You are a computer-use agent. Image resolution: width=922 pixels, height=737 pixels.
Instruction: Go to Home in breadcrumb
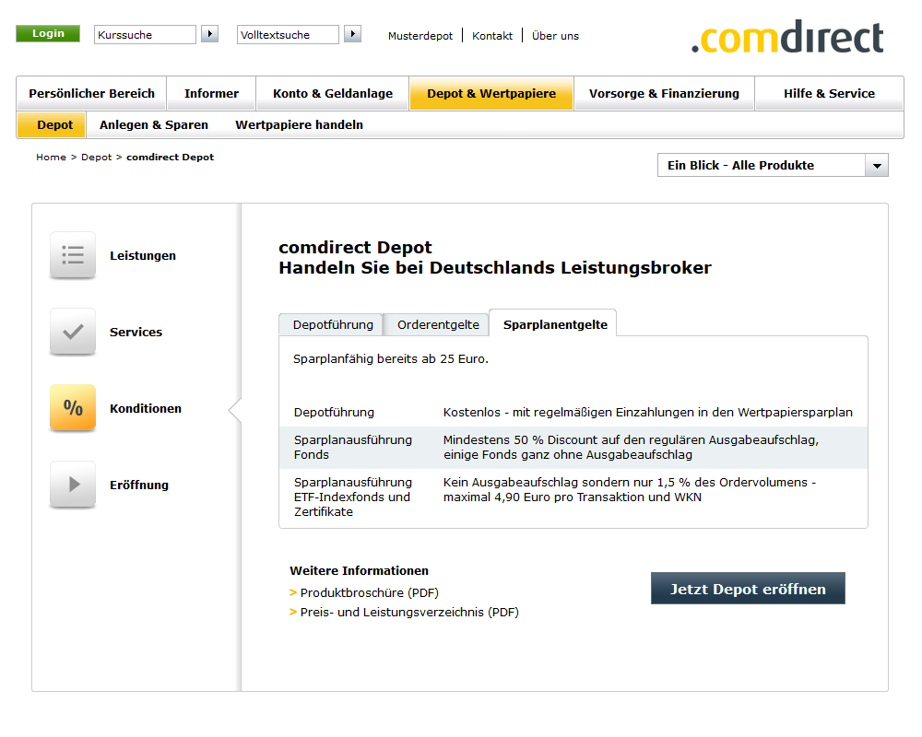click(x=51, y=157)
